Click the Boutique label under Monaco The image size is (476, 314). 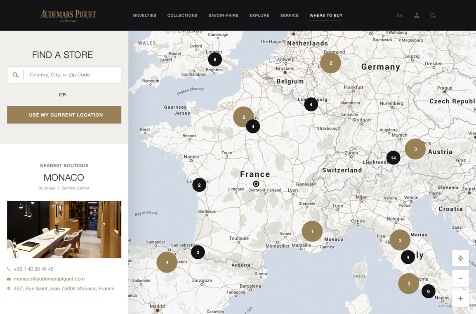pyautogui.click(x=47, y=188)
